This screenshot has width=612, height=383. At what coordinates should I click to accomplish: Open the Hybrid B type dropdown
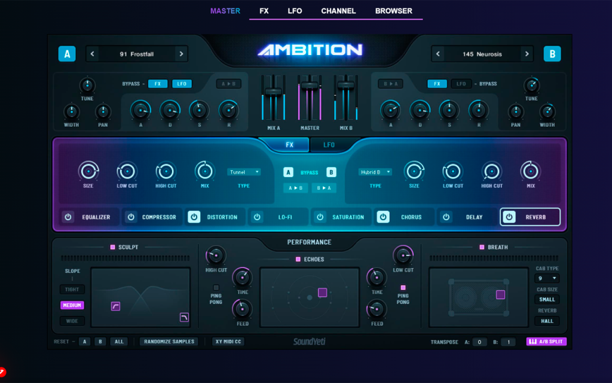[375, 172]
